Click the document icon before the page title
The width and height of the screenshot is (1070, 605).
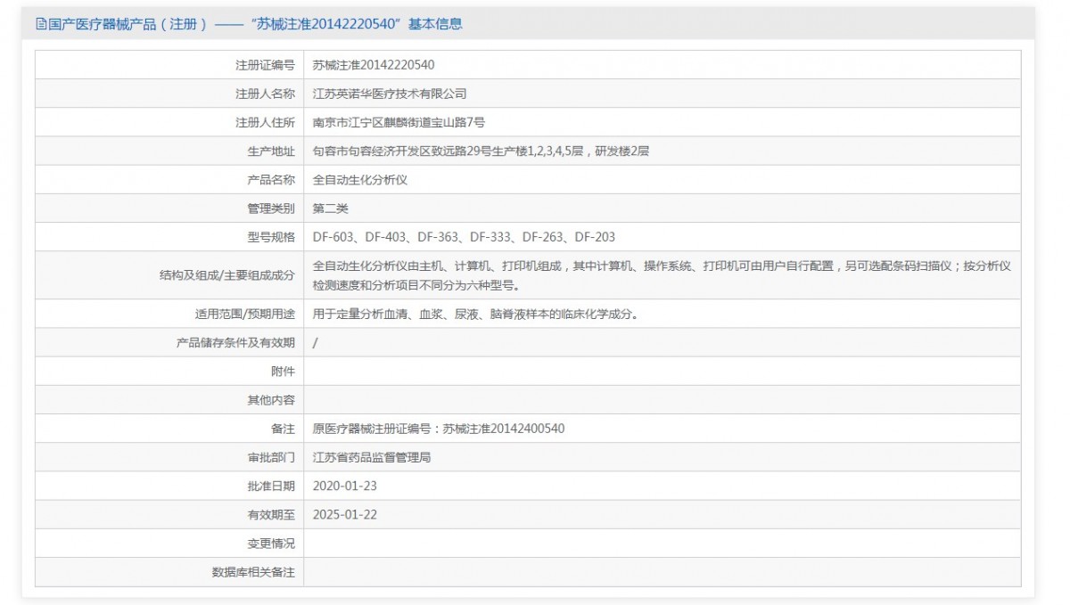[x=40, y=24]
